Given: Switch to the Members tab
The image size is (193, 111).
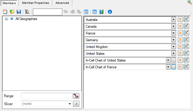Looking at the screenshot, I should (9, 3).
